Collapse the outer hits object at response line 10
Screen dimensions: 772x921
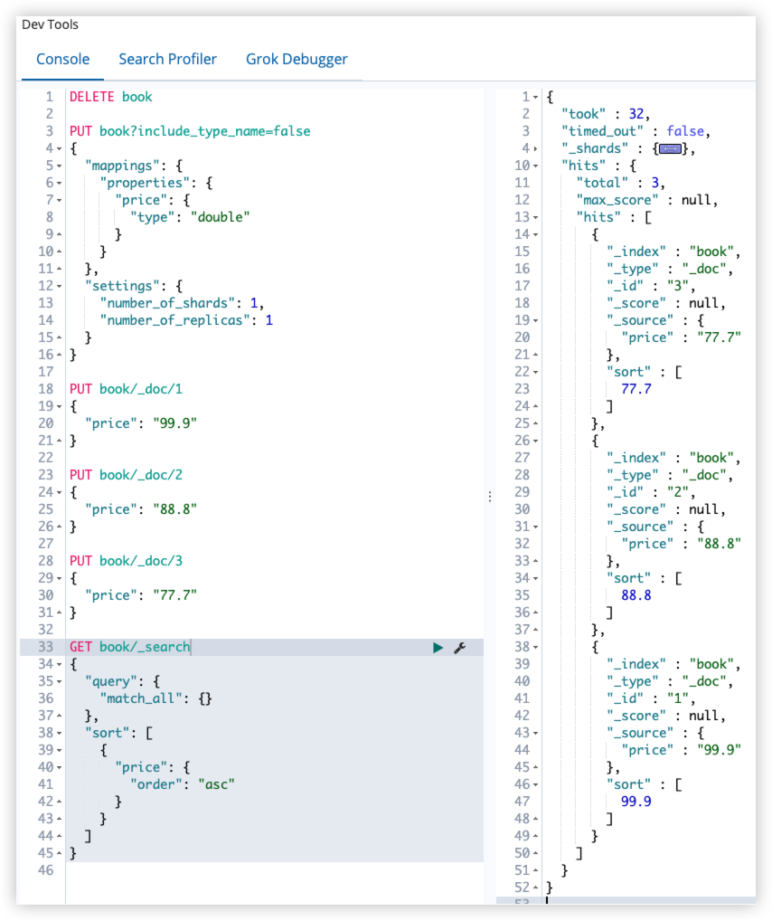point(535,166)
